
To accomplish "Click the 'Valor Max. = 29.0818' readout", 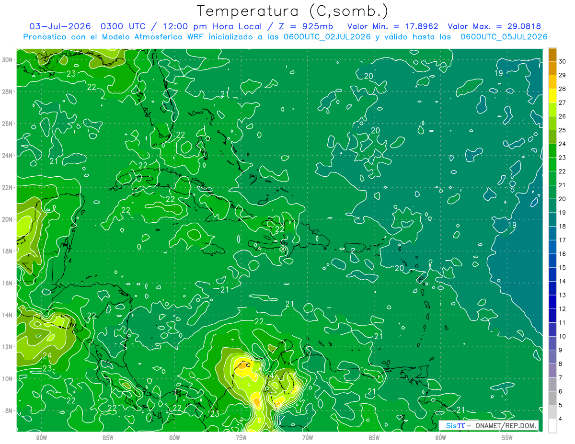I will pos(494,26).
